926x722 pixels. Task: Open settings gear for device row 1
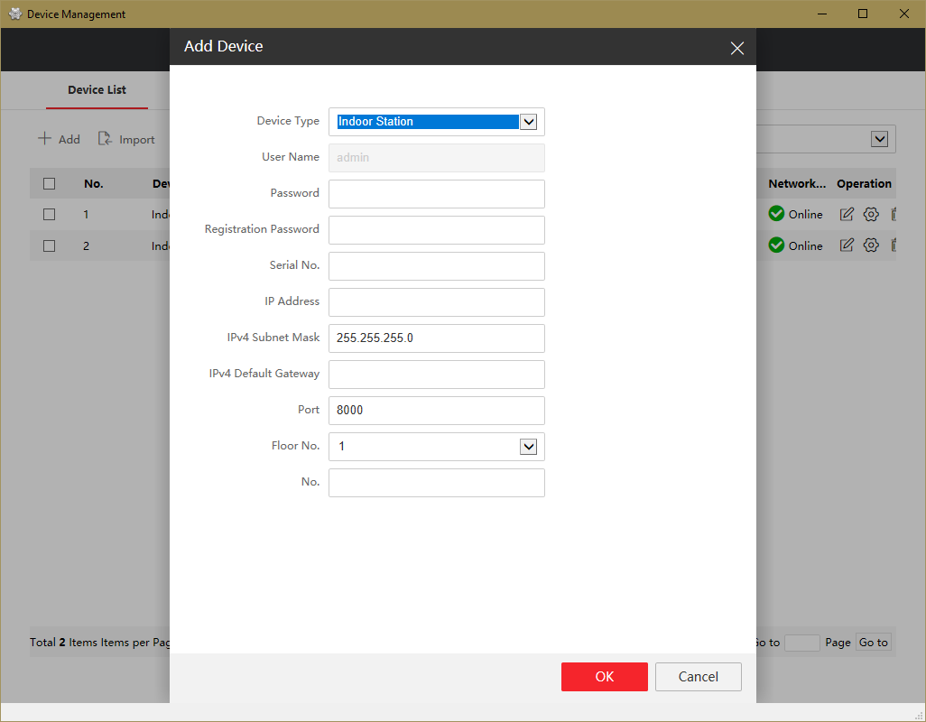point(870,214)
